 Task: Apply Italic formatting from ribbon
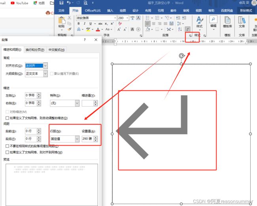(x=84, y=23)
